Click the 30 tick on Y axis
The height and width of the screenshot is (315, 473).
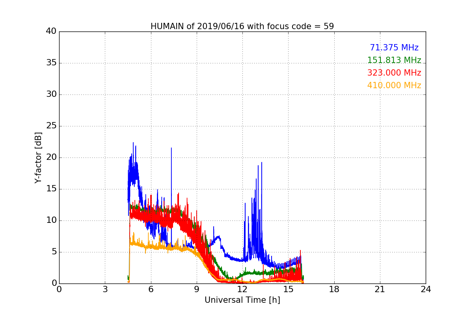(x=51, y=94)
